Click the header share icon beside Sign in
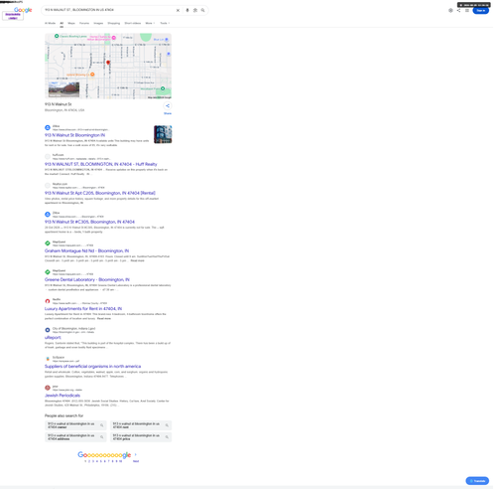This screenshot has height=489, width=496. 458,10
